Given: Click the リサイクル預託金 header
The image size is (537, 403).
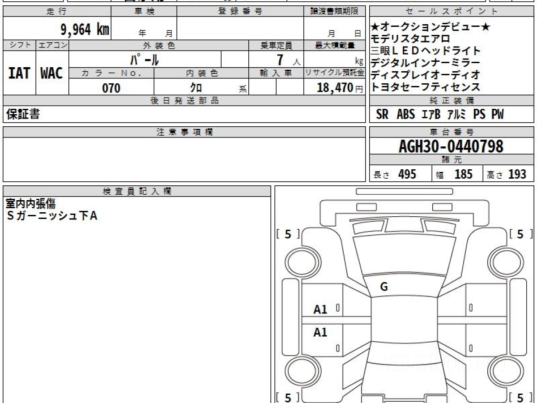Looking at the screenshot, I should coord(334,73).
